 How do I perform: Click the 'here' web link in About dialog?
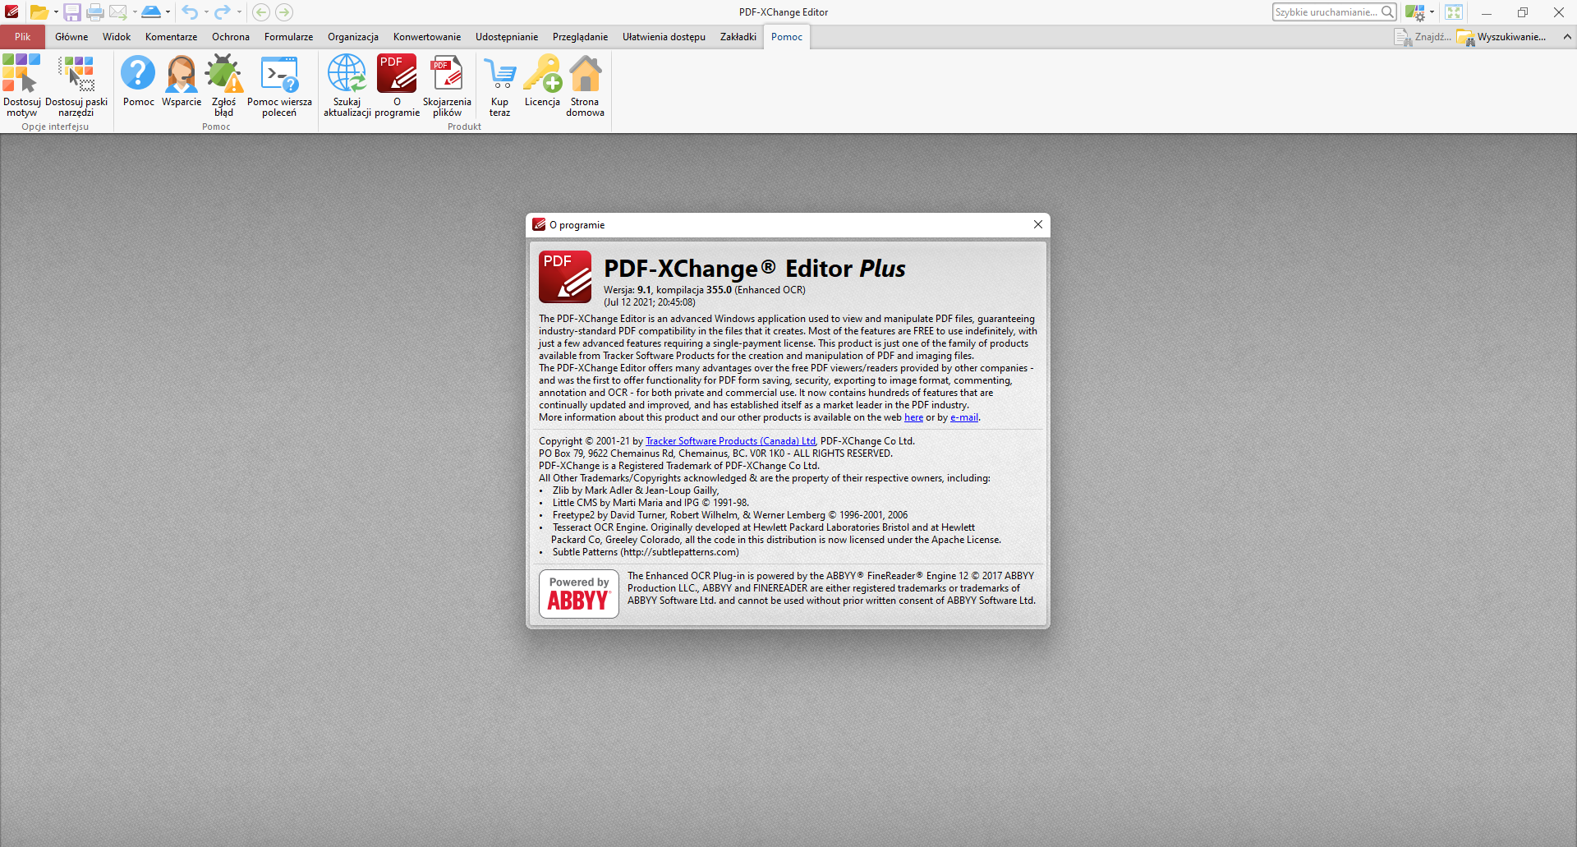(913, 417)
